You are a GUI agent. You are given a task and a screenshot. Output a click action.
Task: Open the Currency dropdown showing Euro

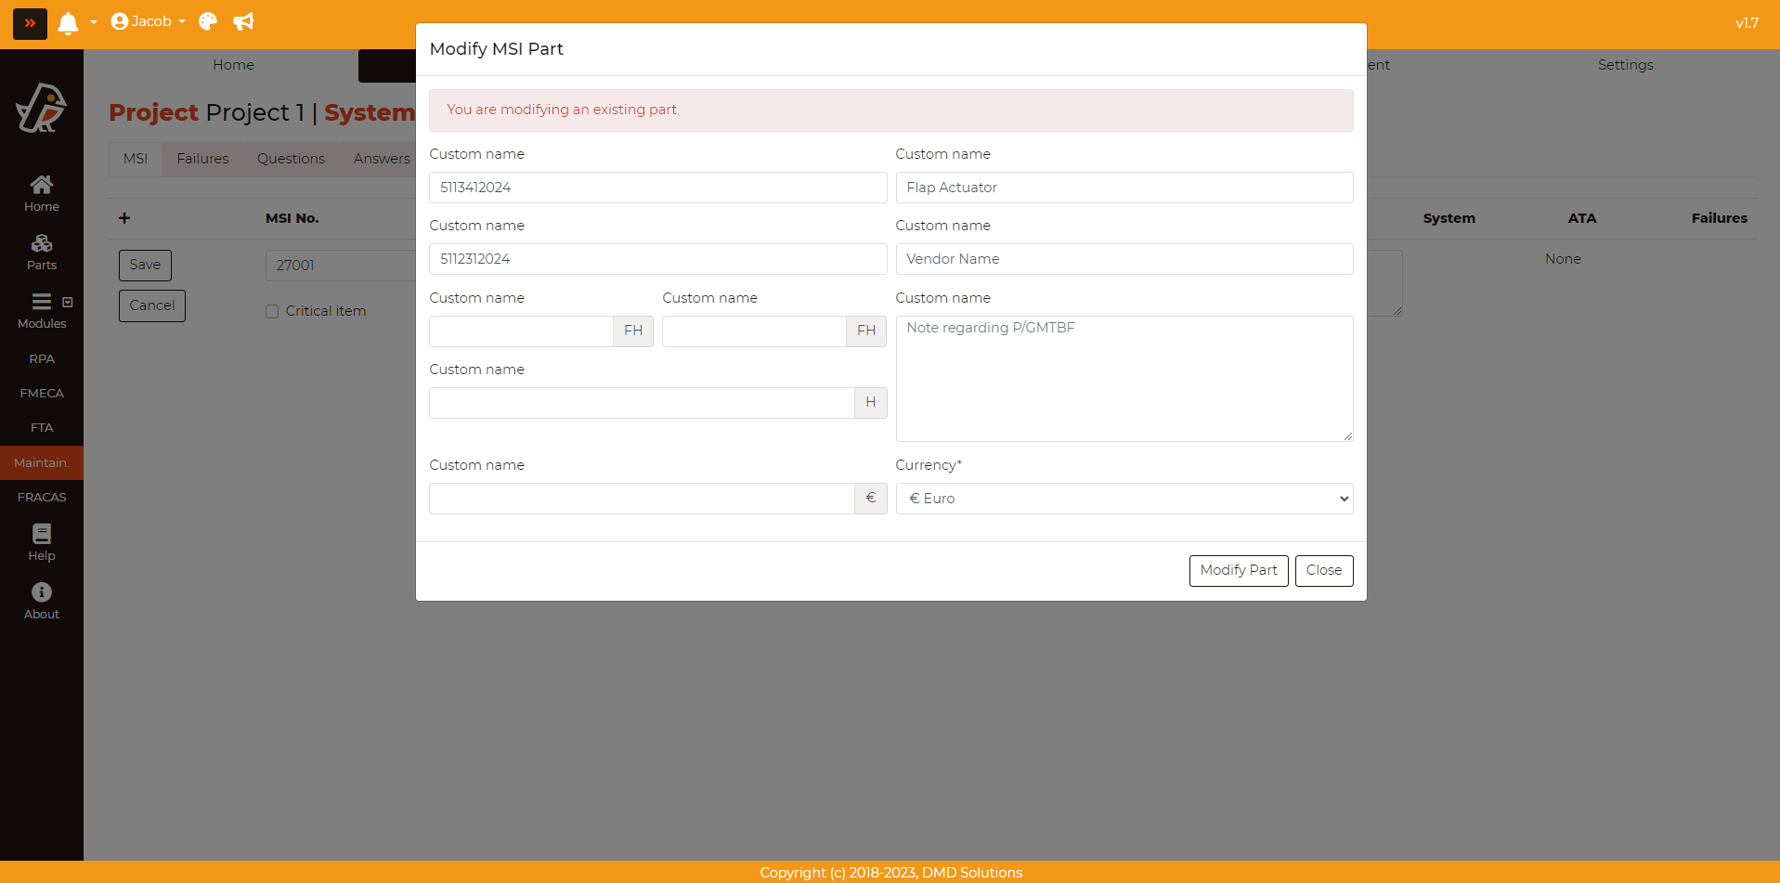pyautogui.click(x=1124, y=499)
